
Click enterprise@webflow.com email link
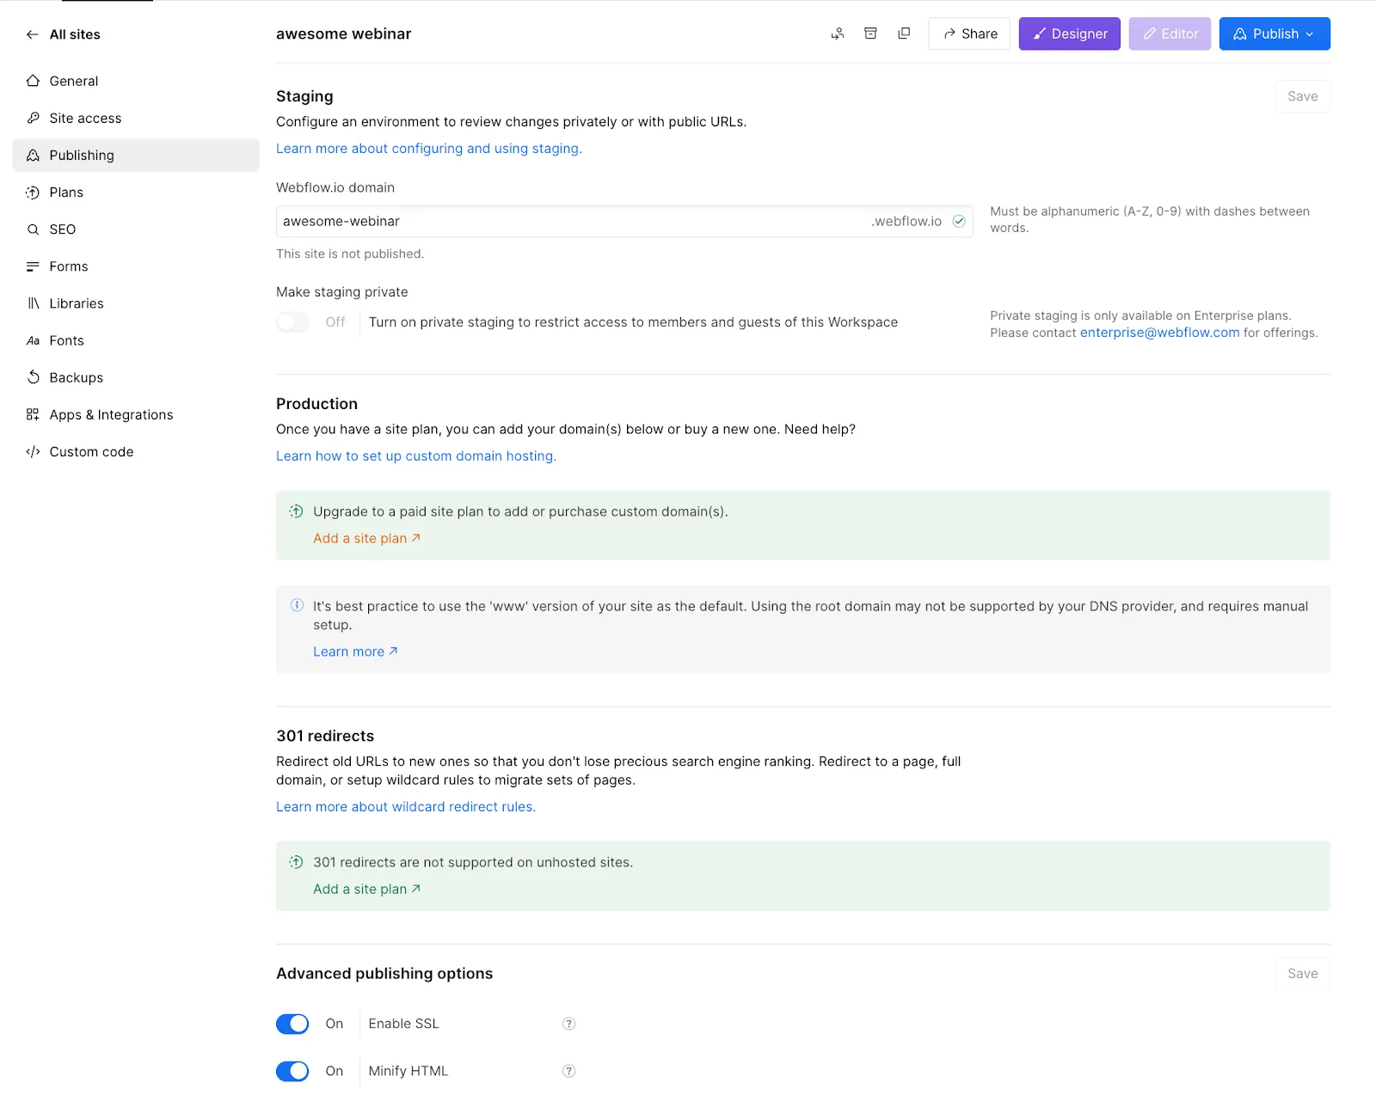(1159, 333)
